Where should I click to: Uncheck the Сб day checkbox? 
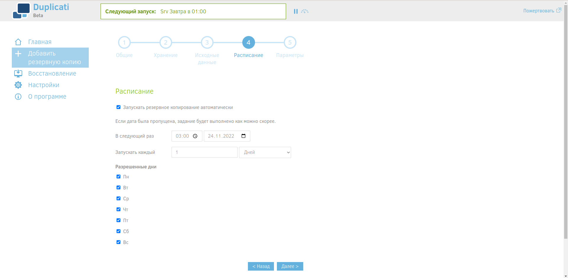[118, 231]
